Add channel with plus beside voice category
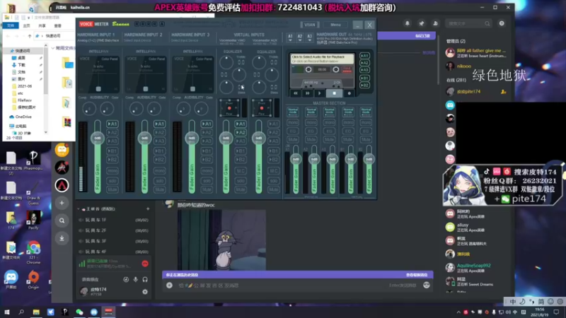Viewport: 566px width, 318px height. click(x=148, y=208)
